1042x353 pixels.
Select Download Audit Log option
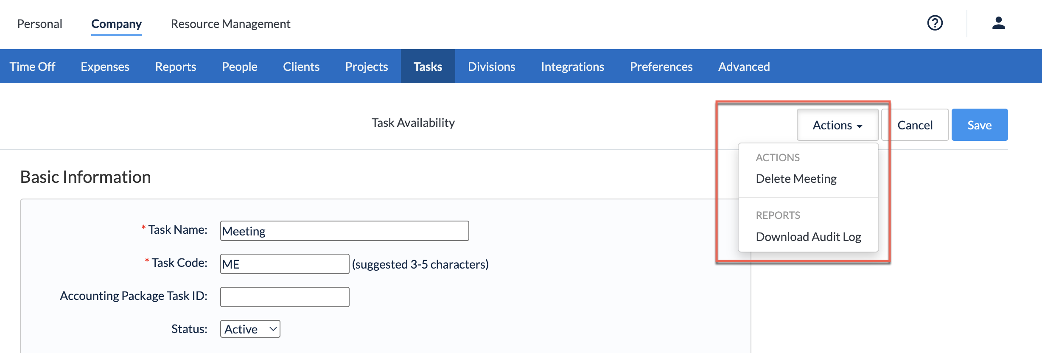click(x=808, y=237)
